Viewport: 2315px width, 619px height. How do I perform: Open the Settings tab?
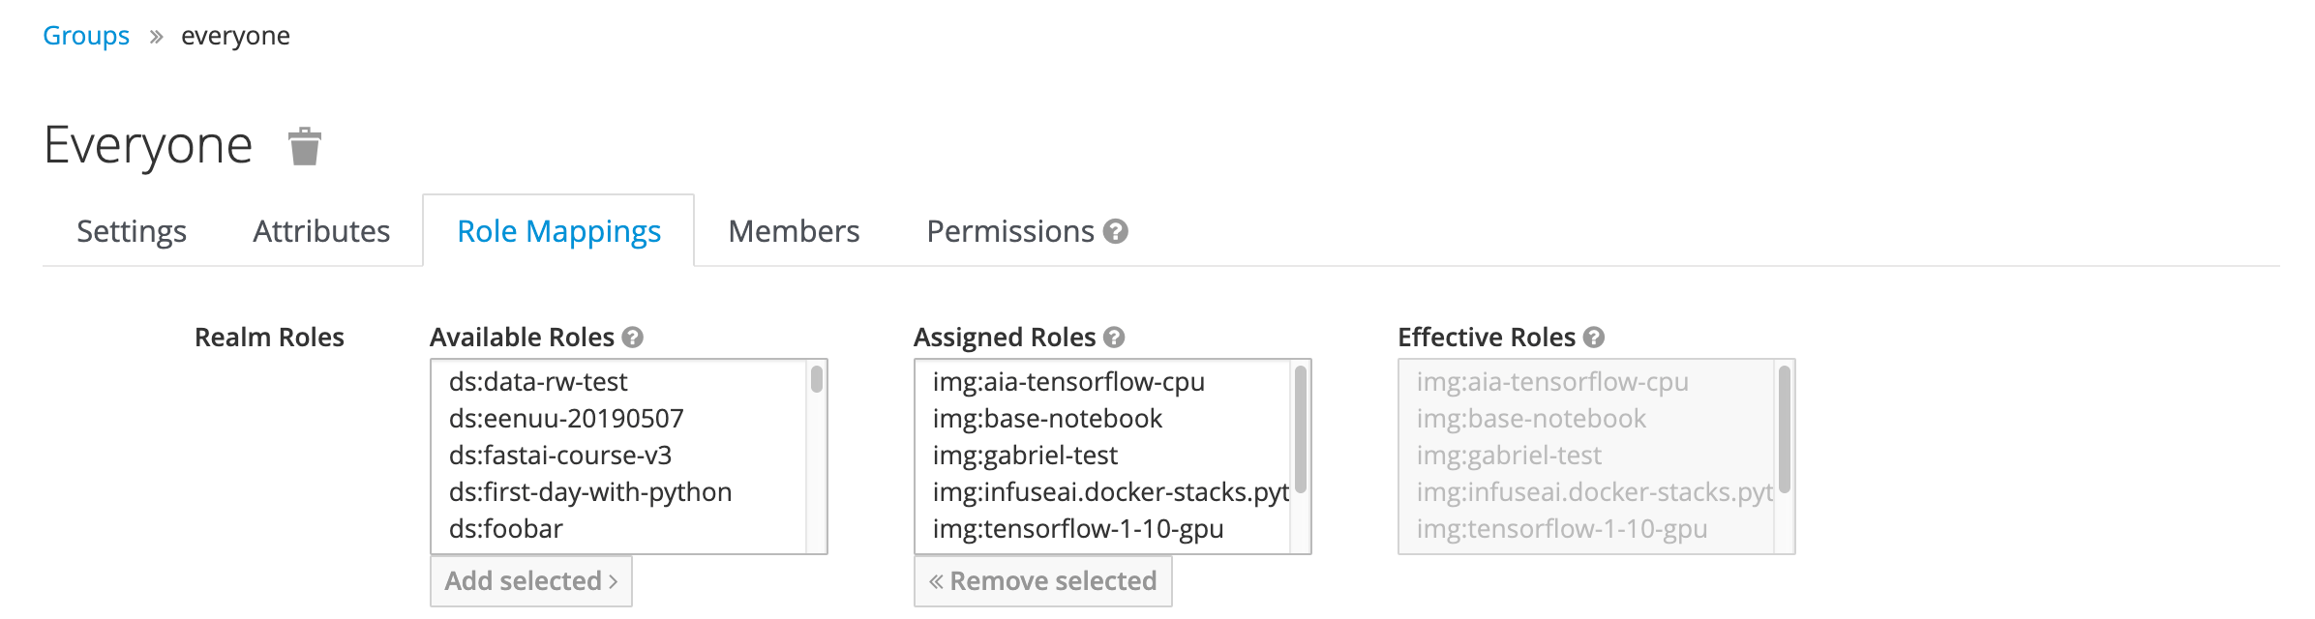point(132,231)
